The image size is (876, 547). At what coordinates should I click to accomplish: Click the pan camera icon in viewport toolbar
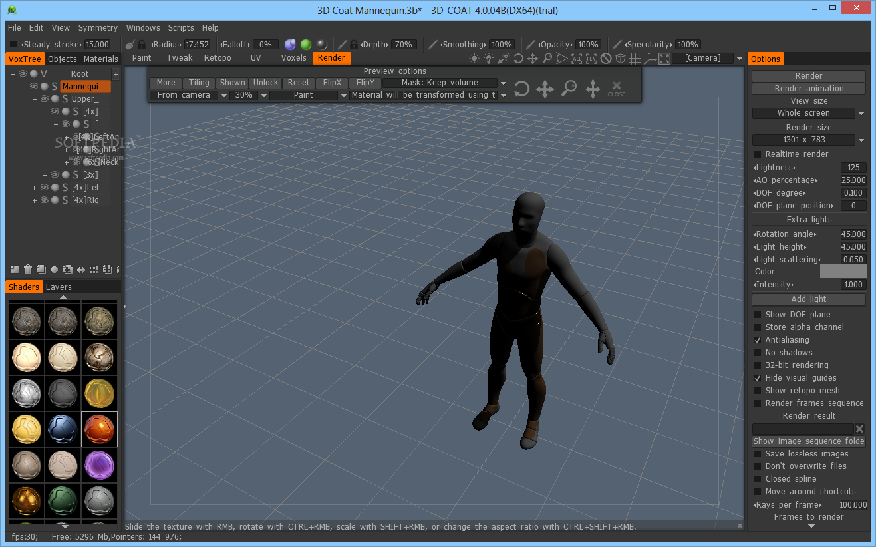(533, 58)
